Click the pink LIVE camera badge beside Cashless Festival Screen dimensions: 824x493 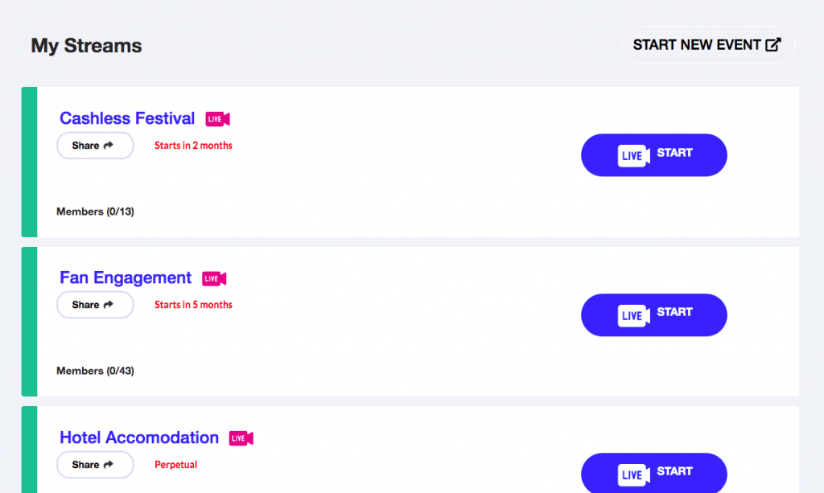tap(216, 118)
